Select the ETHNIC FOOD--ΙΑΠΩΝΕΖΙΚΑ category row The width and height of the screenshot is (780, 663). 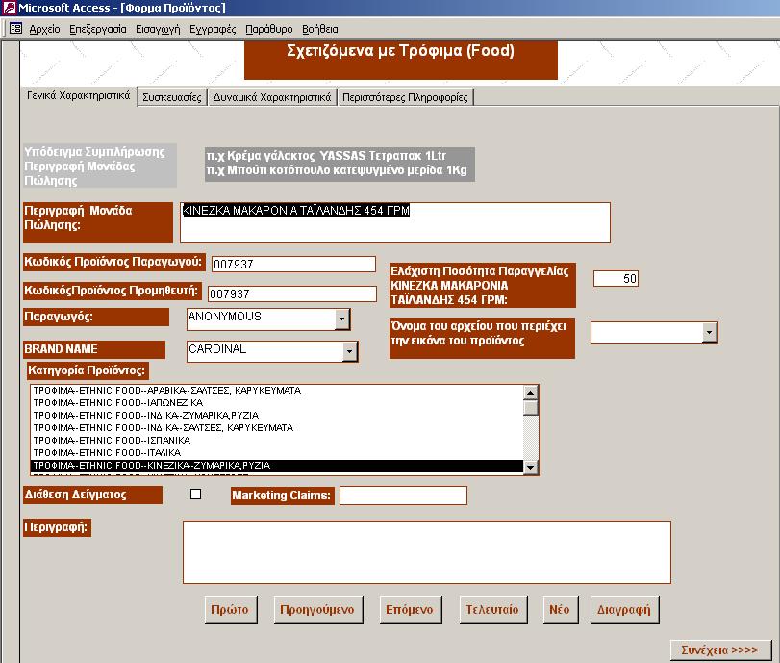[x=277, y=402]
